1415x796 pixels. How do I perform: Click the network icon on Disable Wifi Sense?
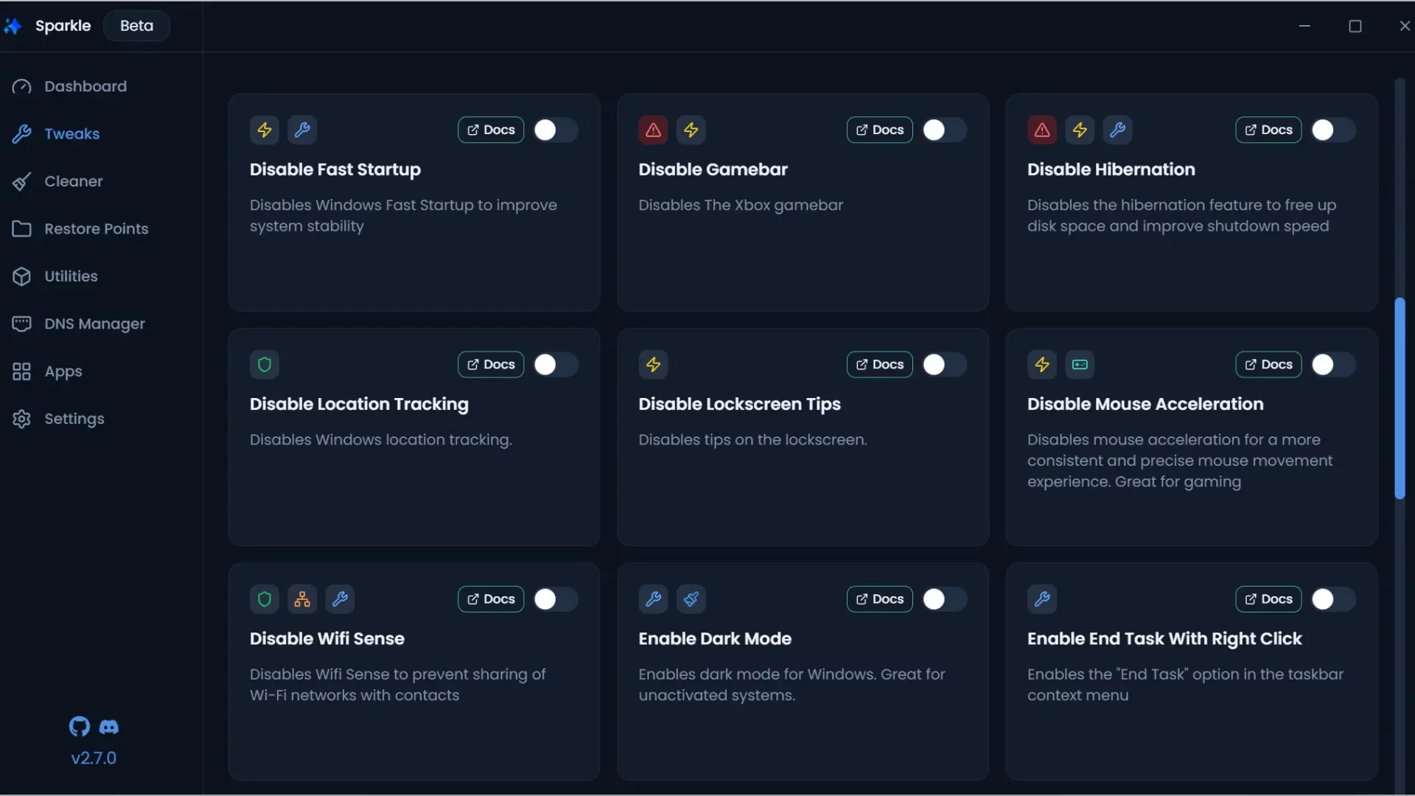[302, 599]
